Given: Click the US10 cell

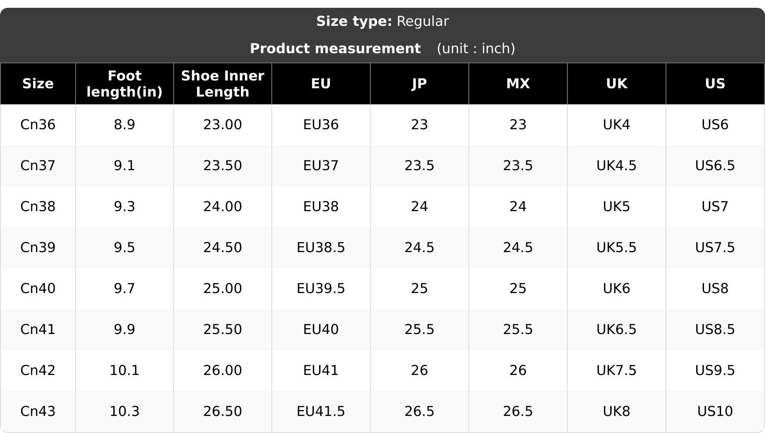Looking at the screenshot, I should coord(715,412).
